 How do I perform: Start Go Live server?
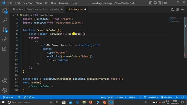point(167,97)
